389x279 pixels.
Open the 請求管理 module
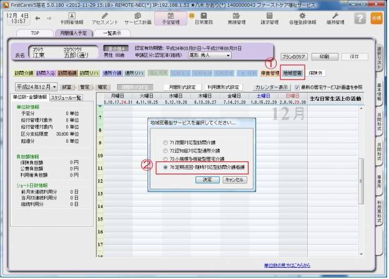pyautogui.click(x=267, y=18)
